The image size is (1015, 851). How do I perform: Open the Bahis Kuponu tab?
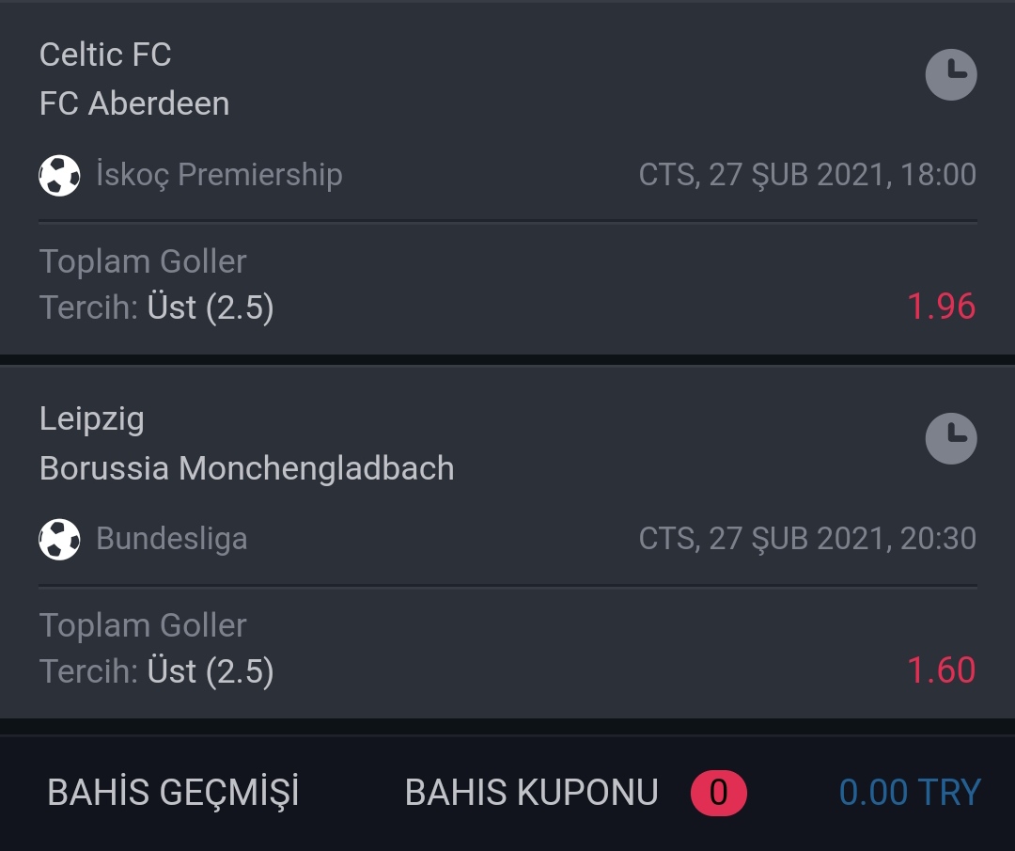[531, 792]
